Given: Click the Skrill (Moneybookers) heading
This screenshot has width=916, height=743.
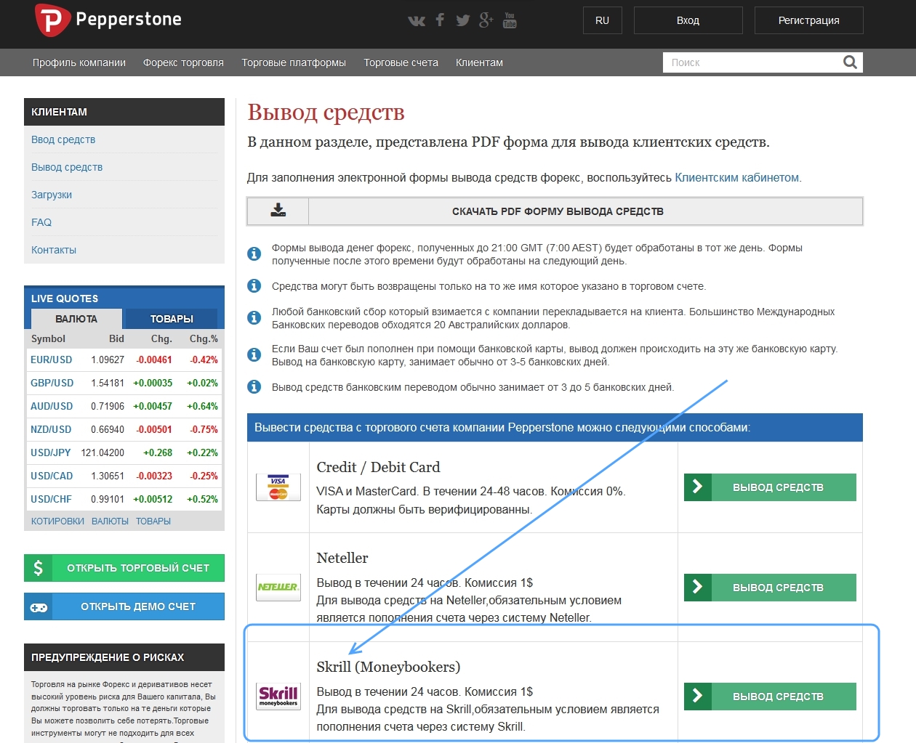Looking at the screenshot, I should click(x=388, y=667).
